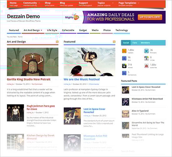Click the RSS icon beside Featured heading
The width and height of the screenshot is (172, 157).
(x=114, y=42)
